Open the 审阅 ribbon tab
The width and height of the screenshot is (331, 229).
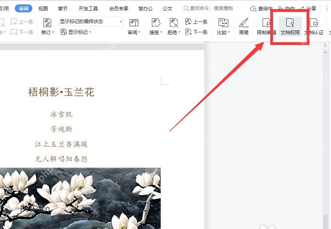point(24,9)
